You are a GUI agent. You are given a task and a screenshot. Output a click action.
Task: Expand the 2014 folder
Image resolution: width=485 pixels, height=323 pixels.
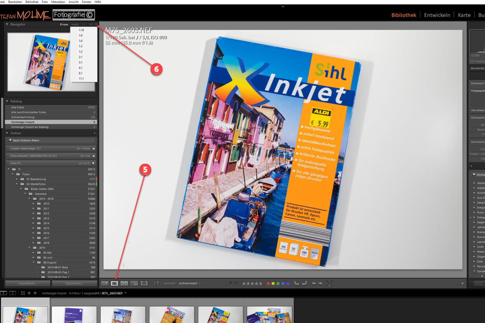pyautogui.click(x=33, y=223)
